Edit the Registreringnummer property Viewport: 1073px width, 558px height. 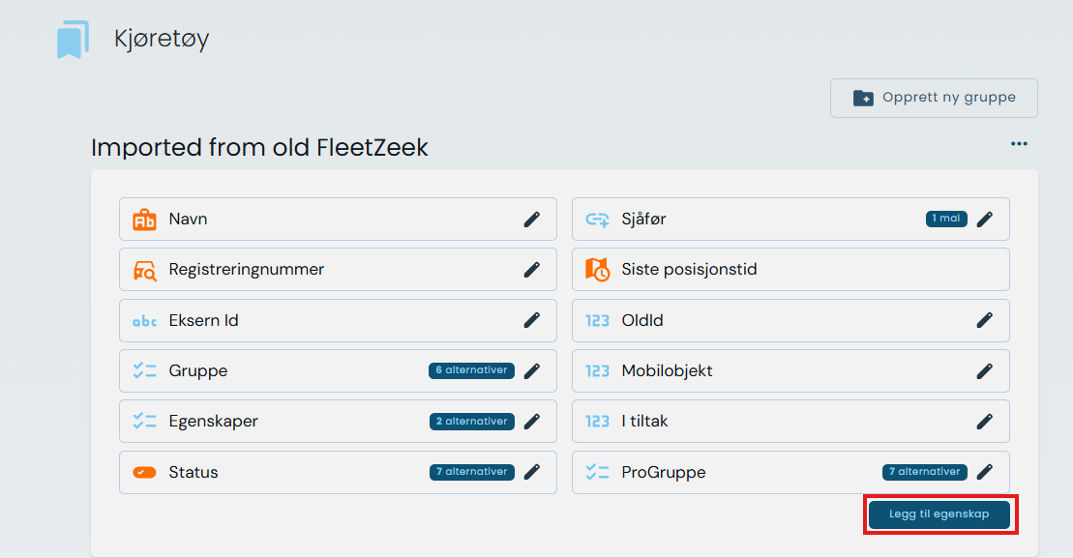pos(531,270)
